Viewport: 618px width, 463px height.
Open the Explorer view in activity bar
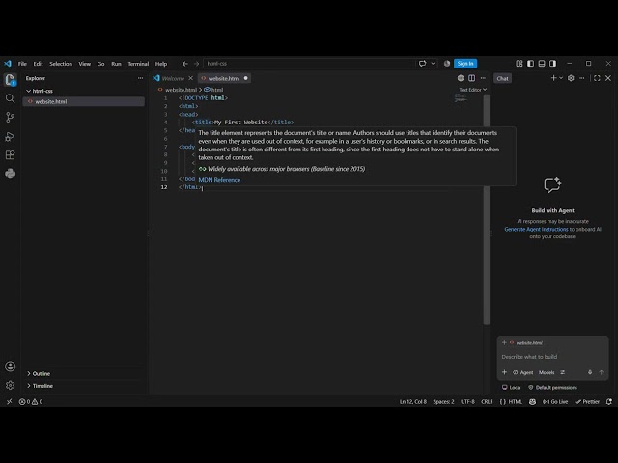(11, 80)
